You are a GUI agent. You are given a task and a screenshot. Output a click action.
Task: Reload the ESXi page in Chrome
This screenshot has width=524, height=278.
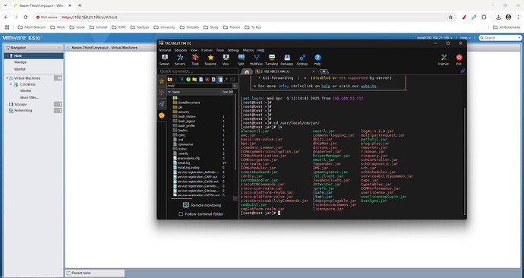pyautogui.click(x=25, y=17)
